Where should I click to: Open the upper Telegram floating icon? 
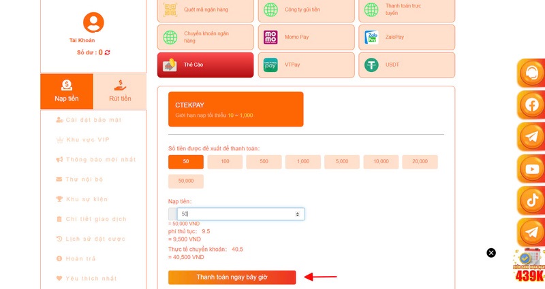[x=531, y=137]
